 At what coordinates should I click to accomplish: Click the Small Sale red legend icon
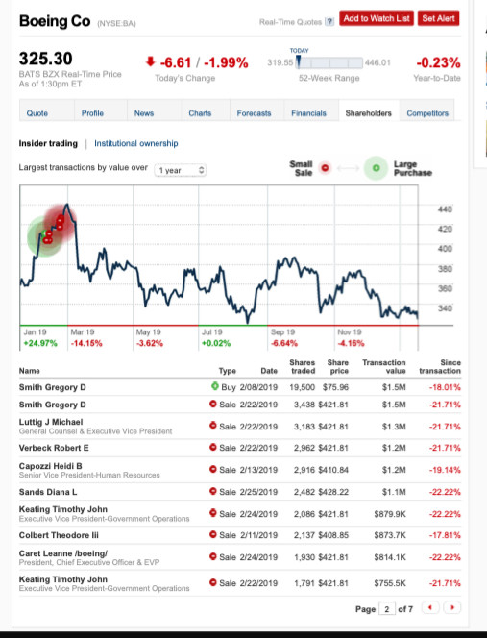pos(325,167)
